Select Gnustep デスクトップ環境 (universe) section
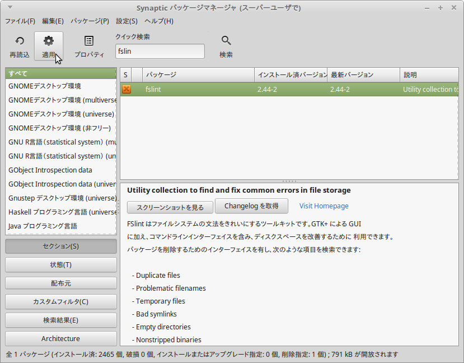The width and height of the screenshot is (464, 363). coord(60,198)
